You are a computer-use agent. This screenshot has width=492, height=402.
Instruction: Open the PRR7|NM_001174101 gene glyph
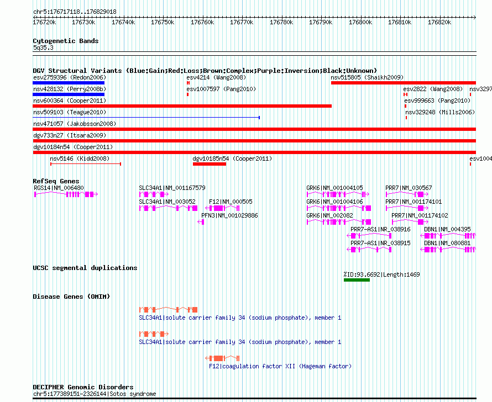[x=407, y=208]
